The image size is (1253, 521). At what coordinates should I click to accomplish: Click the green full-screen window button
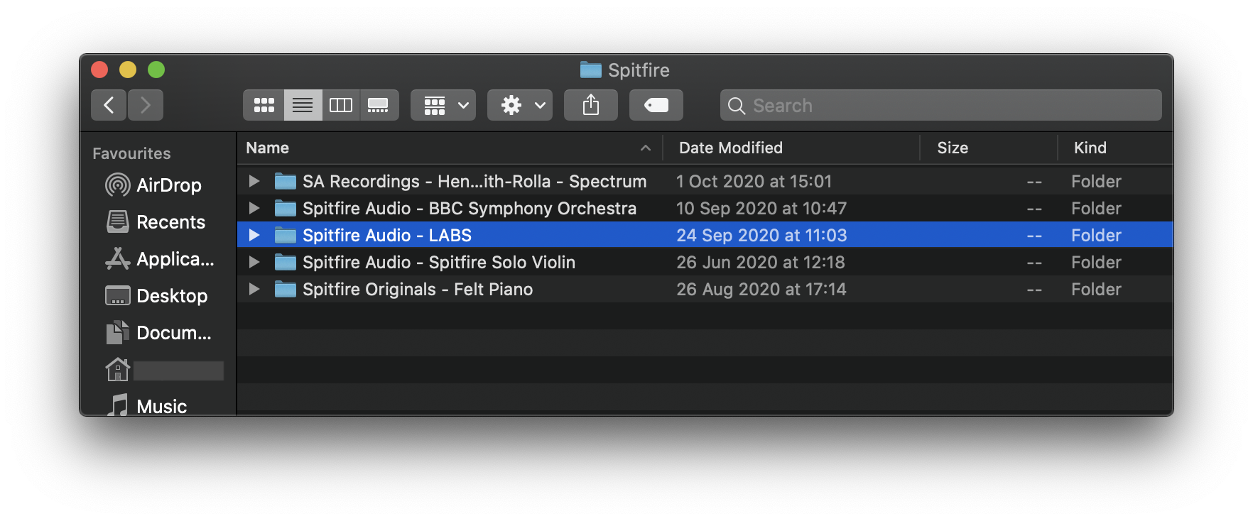coord(156,70)
